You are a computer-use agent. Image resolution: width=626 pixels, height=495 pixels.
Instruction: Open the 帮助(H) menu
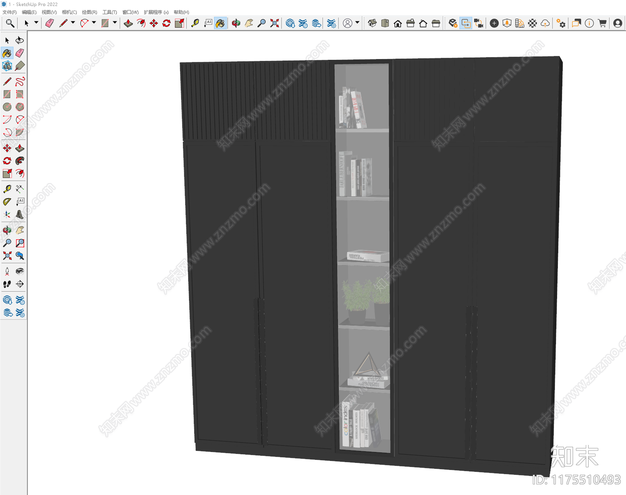(x=181, y=12)
